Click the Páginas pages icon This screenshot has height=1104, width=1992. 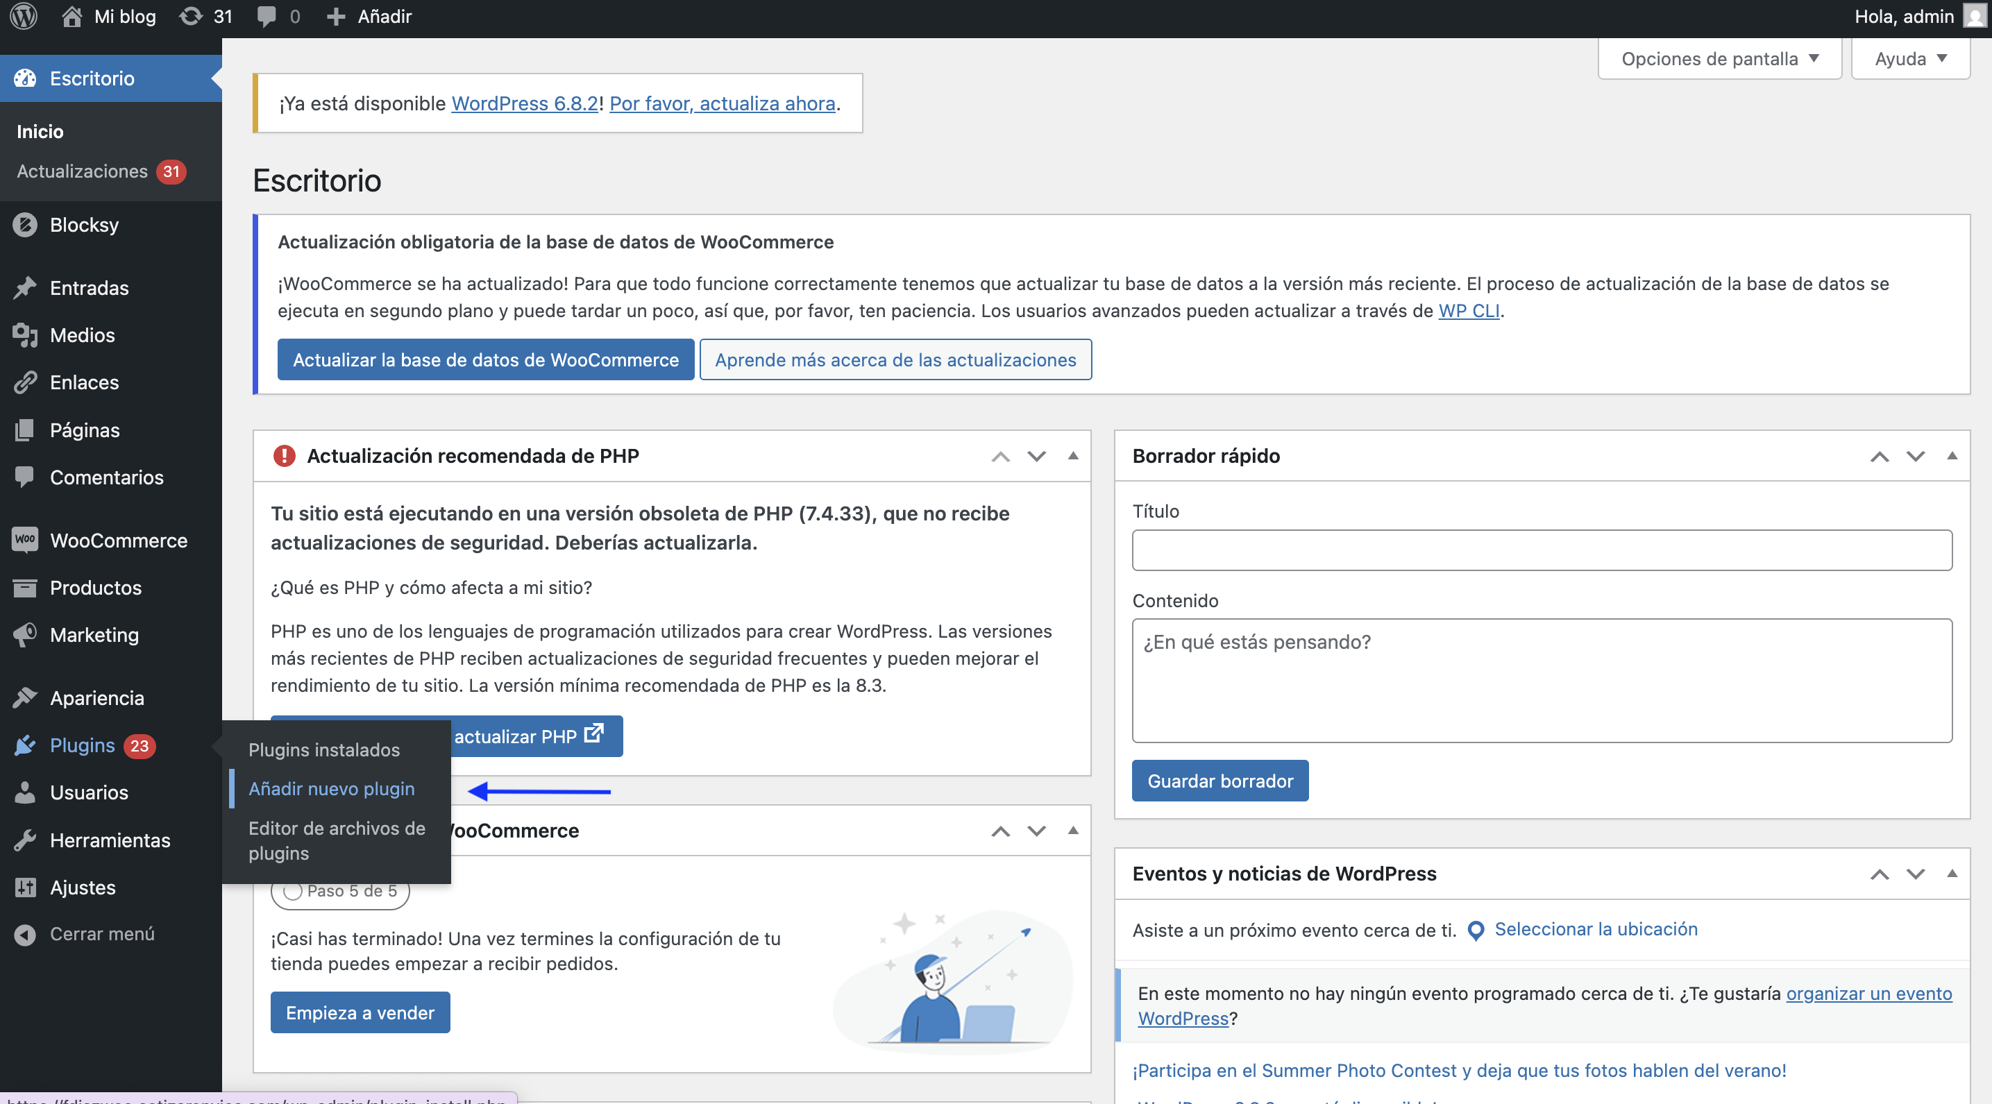click(25, 430)
